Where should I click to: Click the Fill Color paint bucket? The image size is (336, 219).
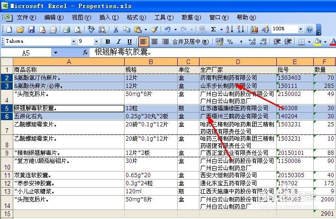[x=318, y=42]
